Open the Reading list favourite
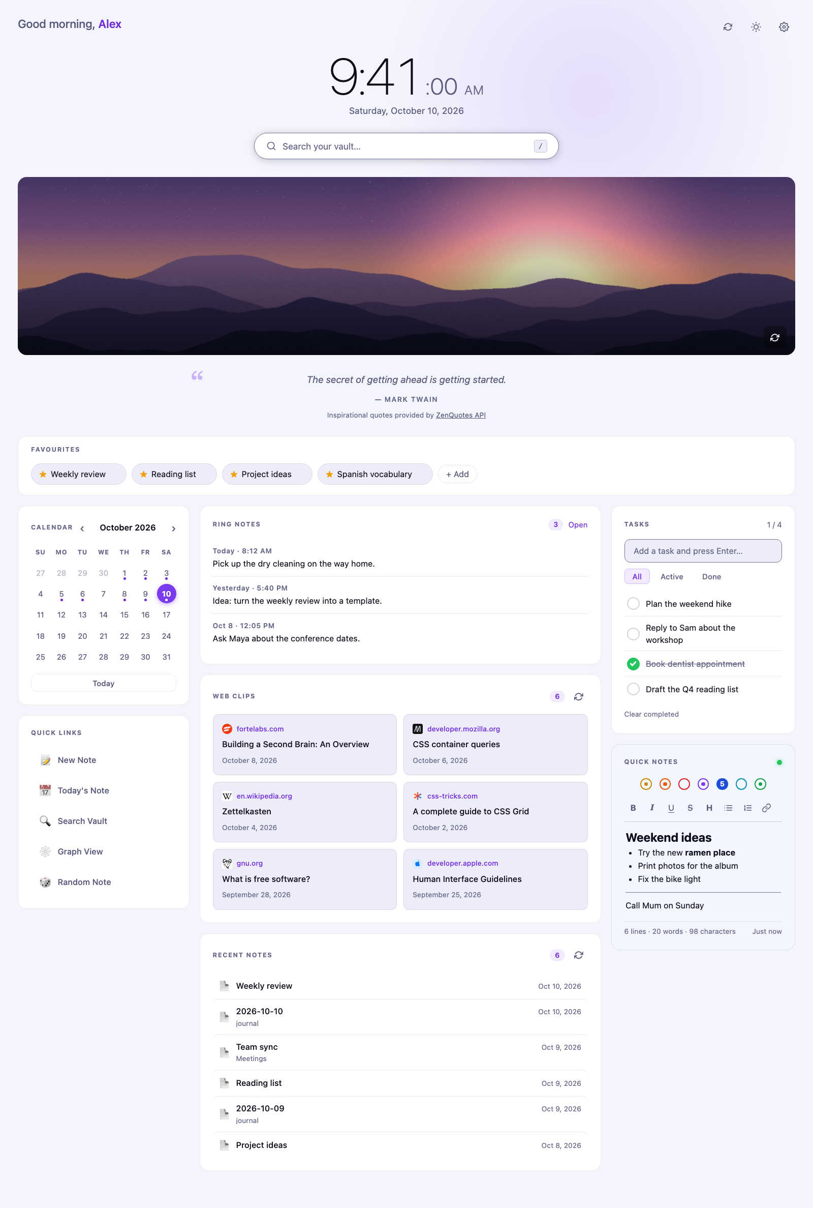The image size is (813, 1208). pos(174,474)
